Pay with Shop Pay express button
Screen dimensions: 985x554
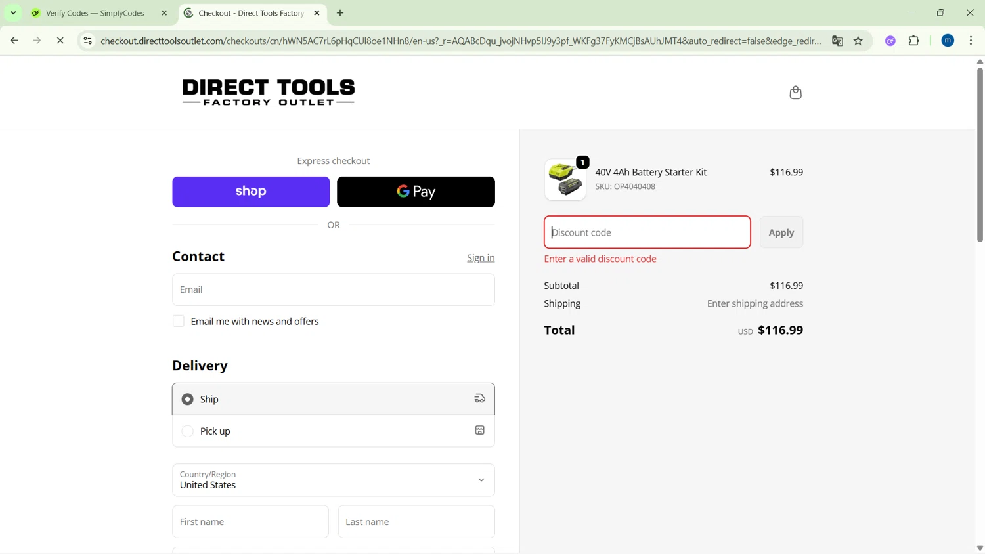[x=251, y=192]
